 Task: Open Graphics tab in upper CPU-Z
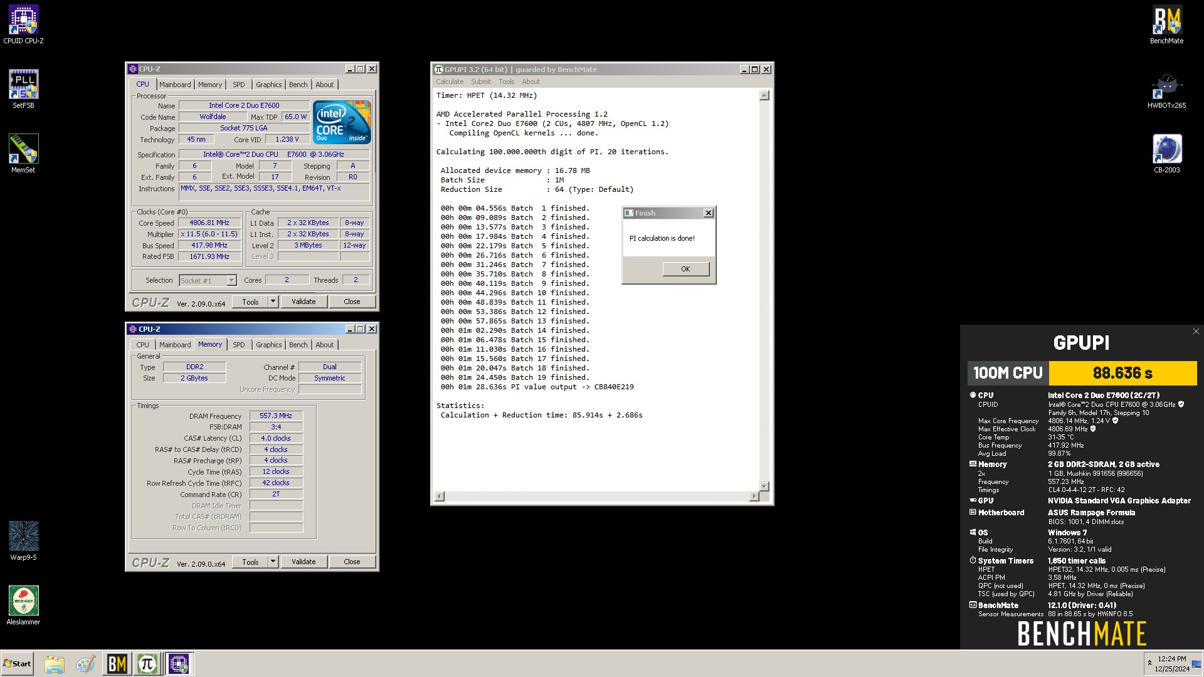[x=269, y=85]
